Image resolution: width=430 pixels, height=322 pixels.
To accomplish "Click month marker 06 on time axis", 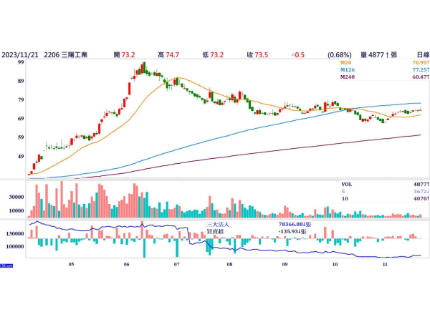I will 126,265.
